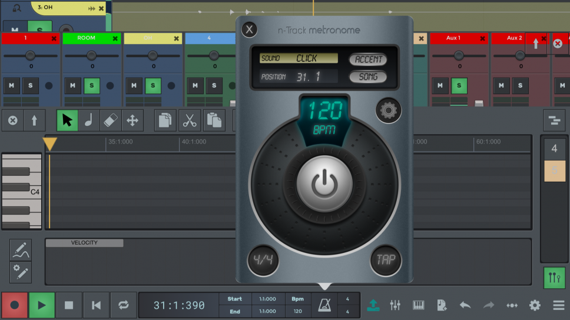Click the scissors cut icon
Image resolution: width=570 pixels, height=320 pixels.
pyautogui.click(x=190, y=121)
